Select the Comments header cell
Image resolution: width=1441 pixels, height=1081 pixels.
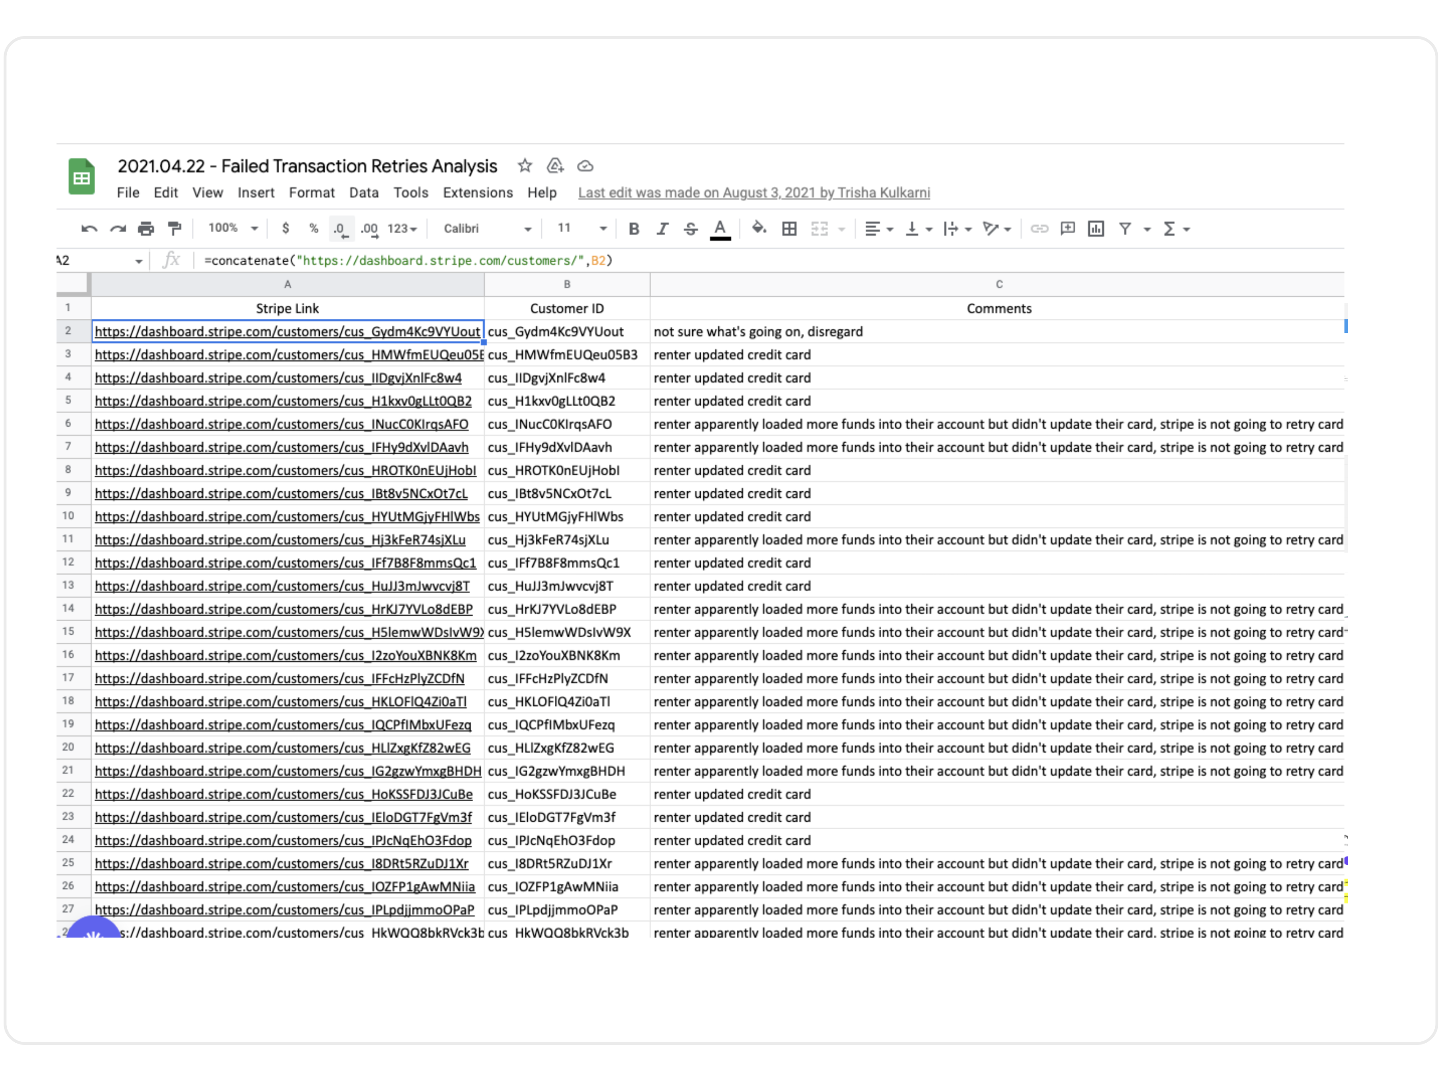[x=997, y=309]
